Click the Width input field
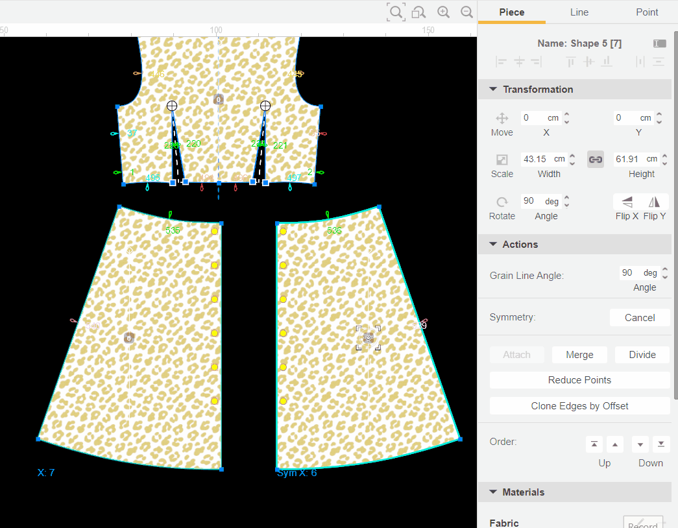 [x=544, y=160]
